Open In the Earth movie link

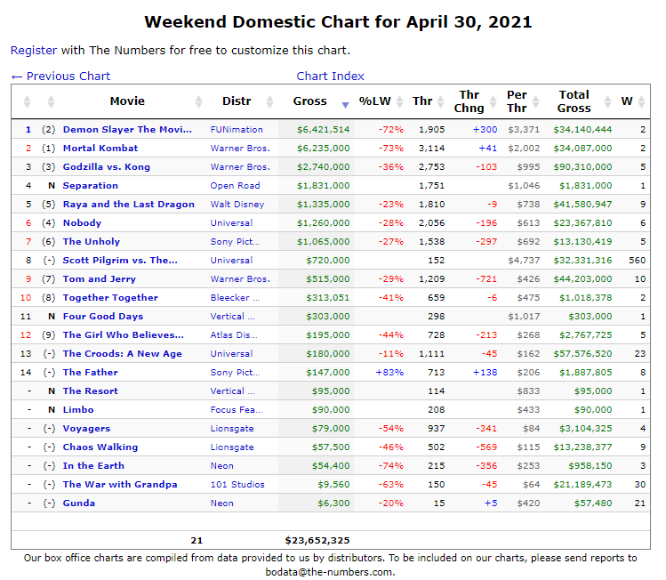point(93,466)
